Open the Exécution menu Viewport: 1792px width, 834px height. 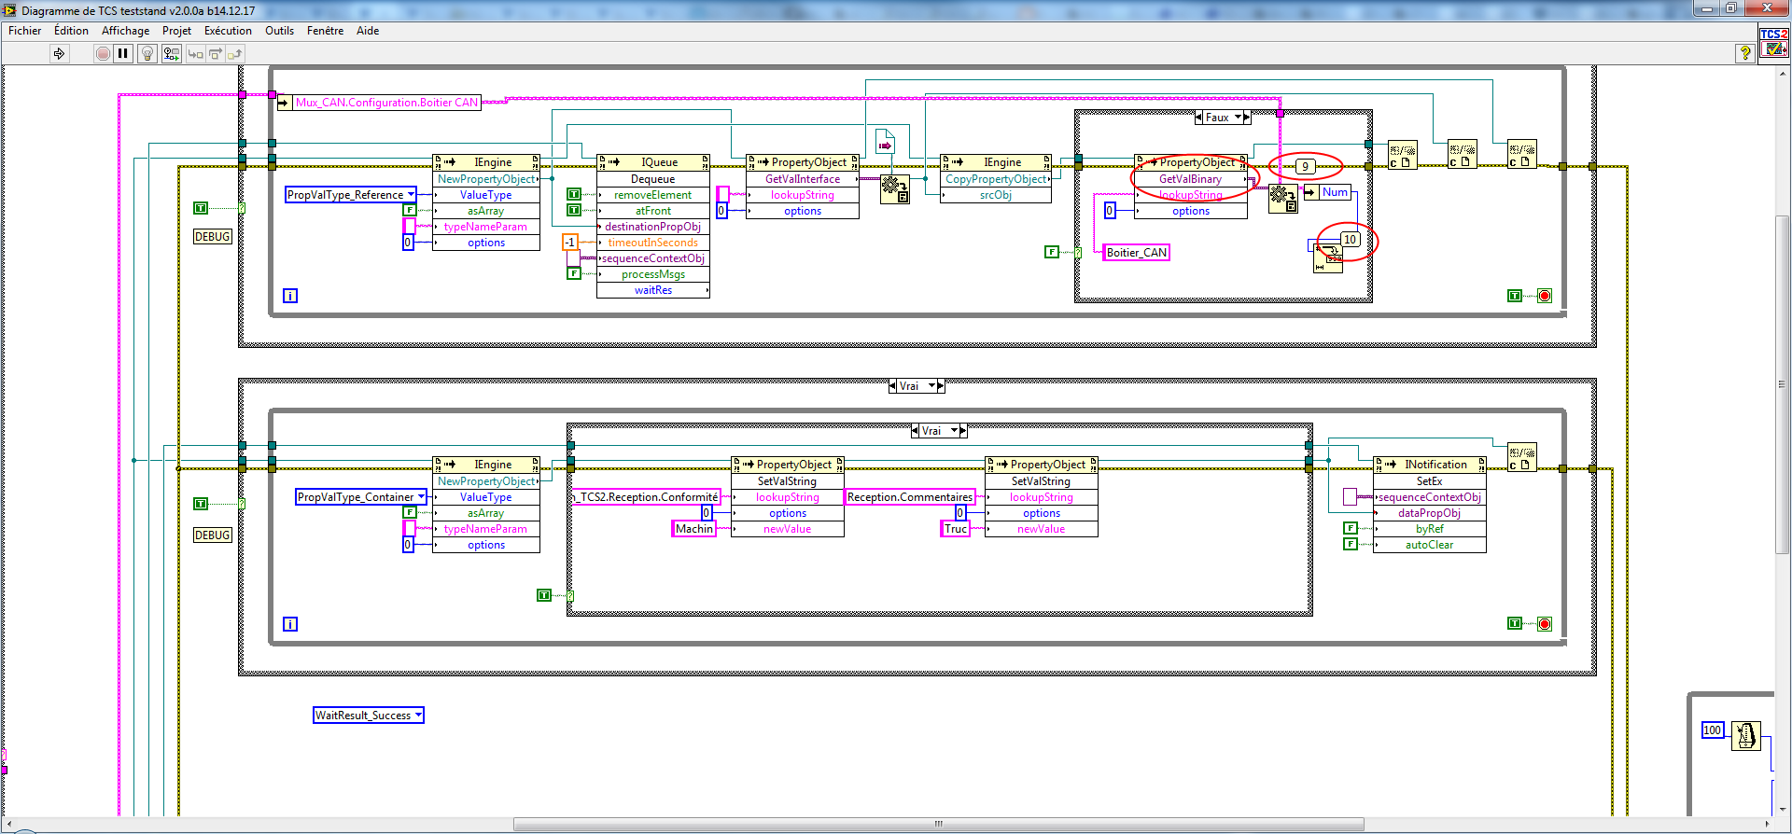(x=228, y=31)
